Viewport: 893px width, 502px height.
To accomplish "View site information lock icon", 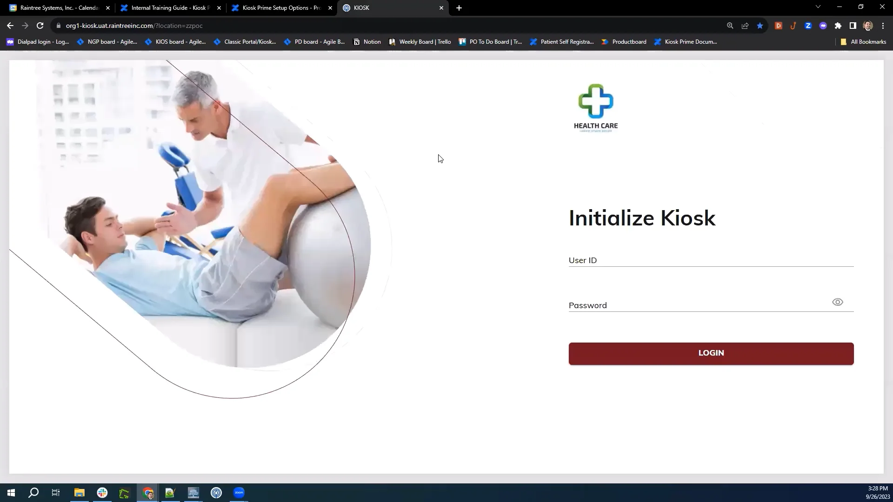I will pyautogui.click(x=58, y=26).
